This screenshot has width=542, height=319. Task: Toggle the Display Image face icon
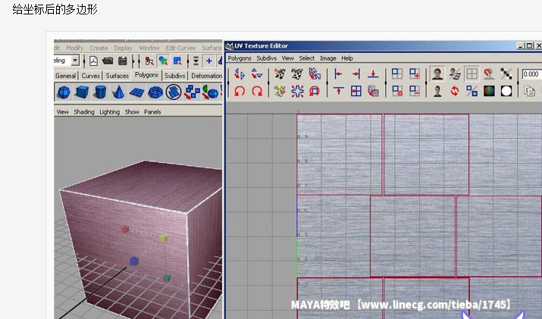tap(437, 74)
